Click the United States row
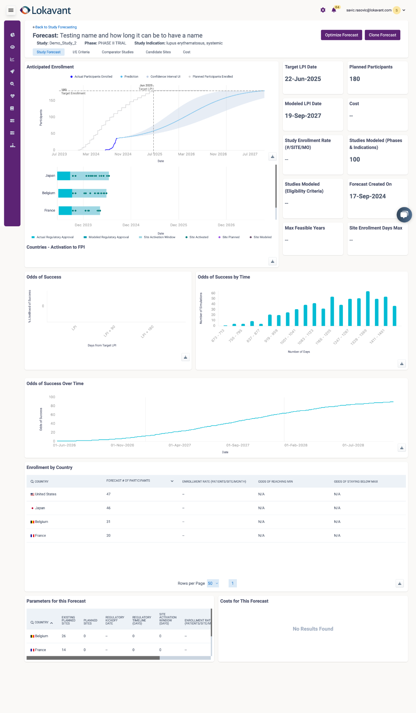Screen dimensions: 416x713 (x=216, y=494)
